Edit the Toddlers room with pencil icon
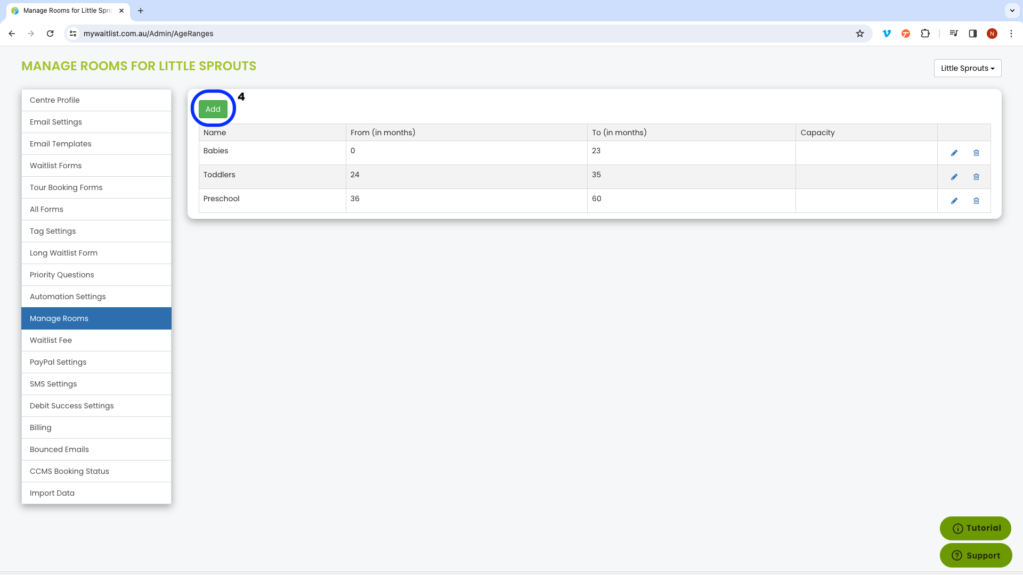1023x575 pixels. (954, 177)
